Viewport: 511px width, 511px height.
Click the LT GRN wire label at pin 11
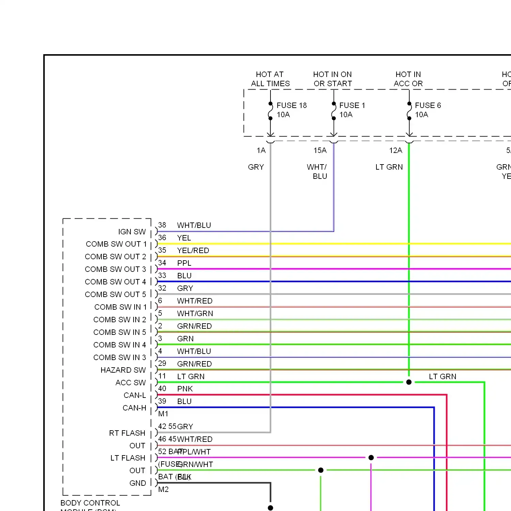click(191, 377)
